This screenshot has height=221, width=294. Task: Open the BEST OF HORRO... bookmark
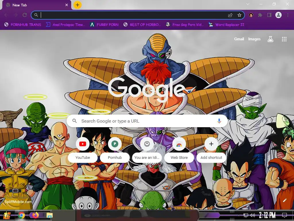142,25
